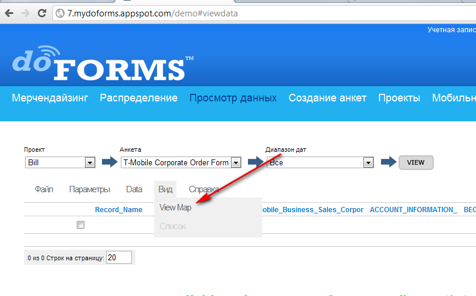Sort by the Record_Name column header
The width and height of the screenshot is (476, 296).
[118, 209]
